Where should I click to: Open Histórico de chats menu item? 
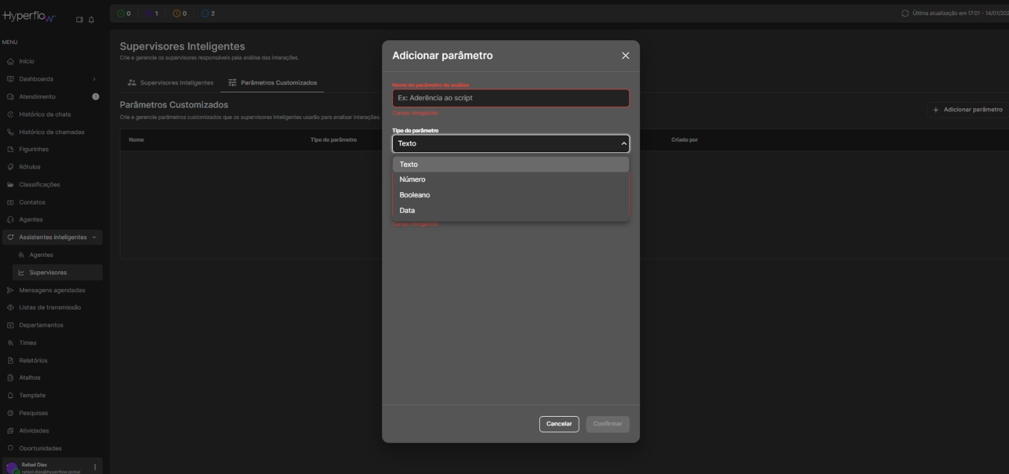(45, 115)
